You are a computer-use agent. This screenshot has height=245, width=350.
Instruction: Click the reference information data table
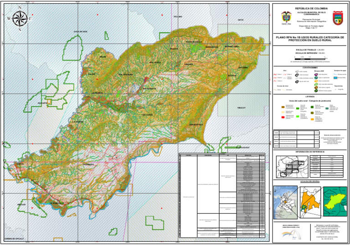click(x=327, y=167)
